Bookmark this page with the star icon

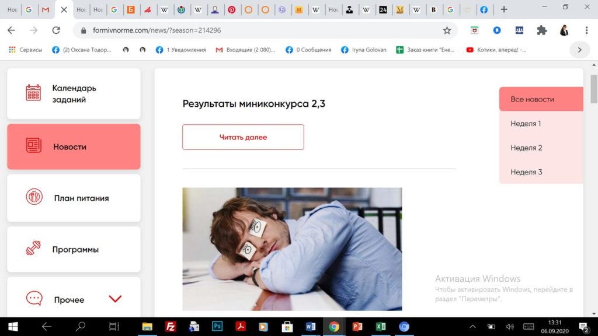447,30
